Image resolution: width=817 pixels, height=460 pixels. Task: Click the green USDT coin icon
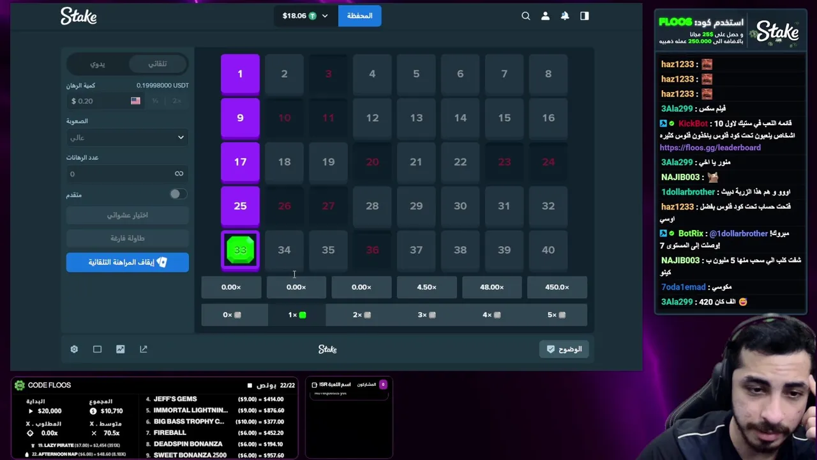click(x=313, y=16)
